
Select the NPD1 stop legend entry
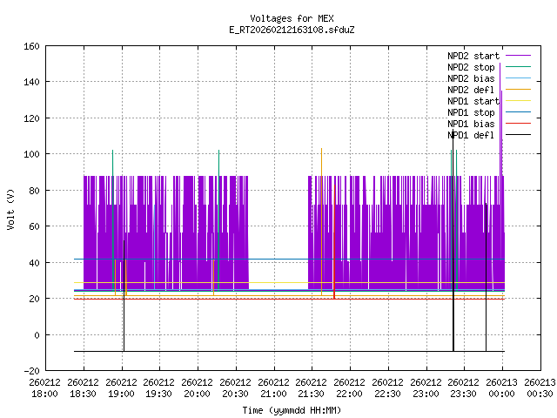[471, 112]
